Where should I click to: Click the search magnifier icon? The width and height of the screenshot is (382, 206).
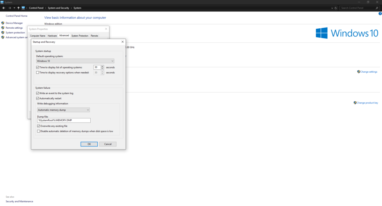coord(377,8)
